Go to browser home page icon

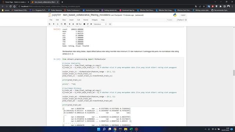14,7
